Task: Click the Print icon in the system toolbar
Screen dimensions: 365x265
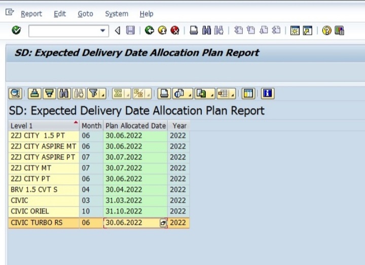Action: click(x=194, y=30)
